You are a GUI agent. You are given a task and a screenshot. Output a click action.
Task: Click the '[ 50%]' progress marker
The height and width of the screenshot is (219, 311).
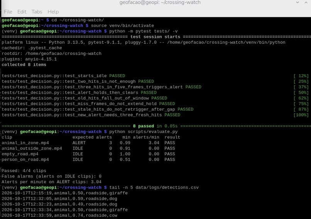pos(301,93)
